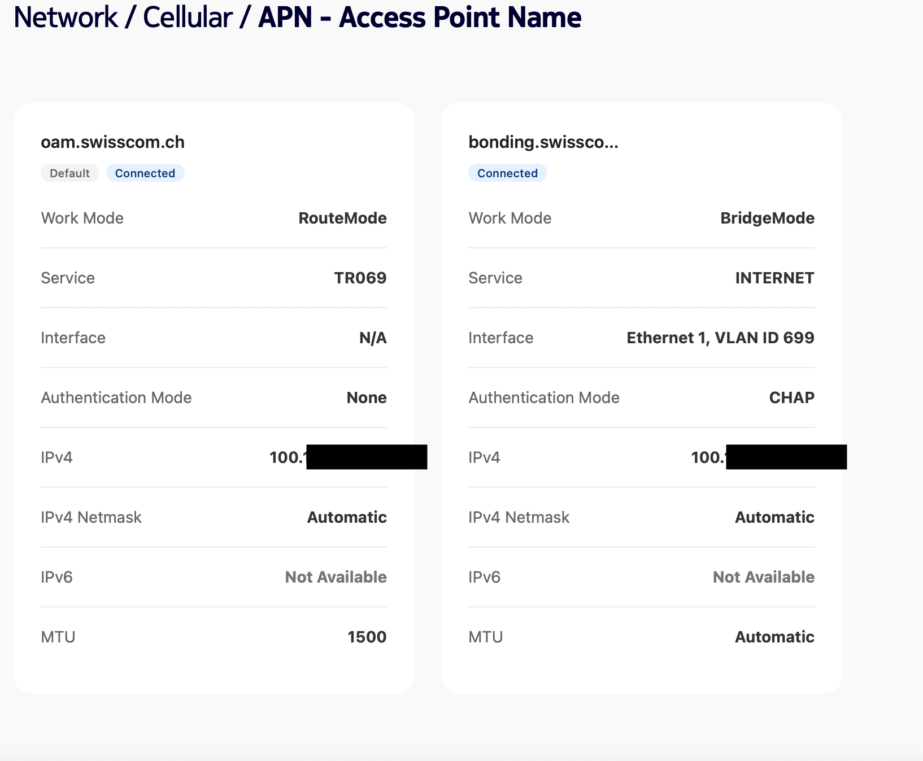Image resolution: width=923 pixels, height=761 pixels.
Task: Open the oam.swisscom.ch APN card title
Action: pos(112,142)
